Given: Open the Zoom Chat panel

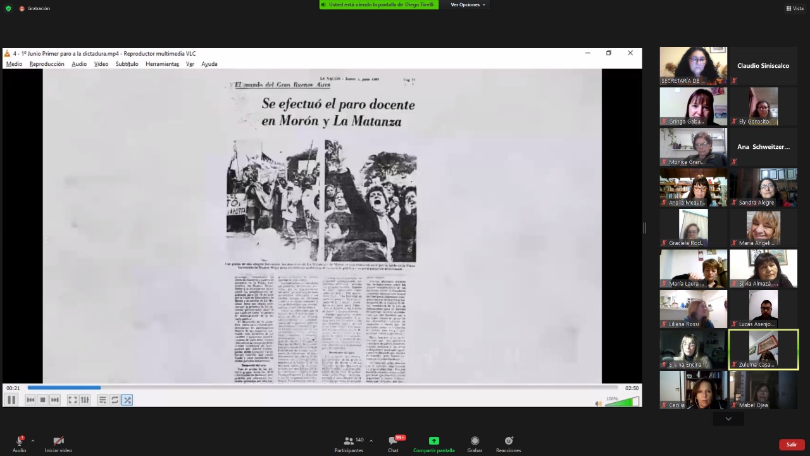Looking at the screenshot, I should click(x=393, y=444).
